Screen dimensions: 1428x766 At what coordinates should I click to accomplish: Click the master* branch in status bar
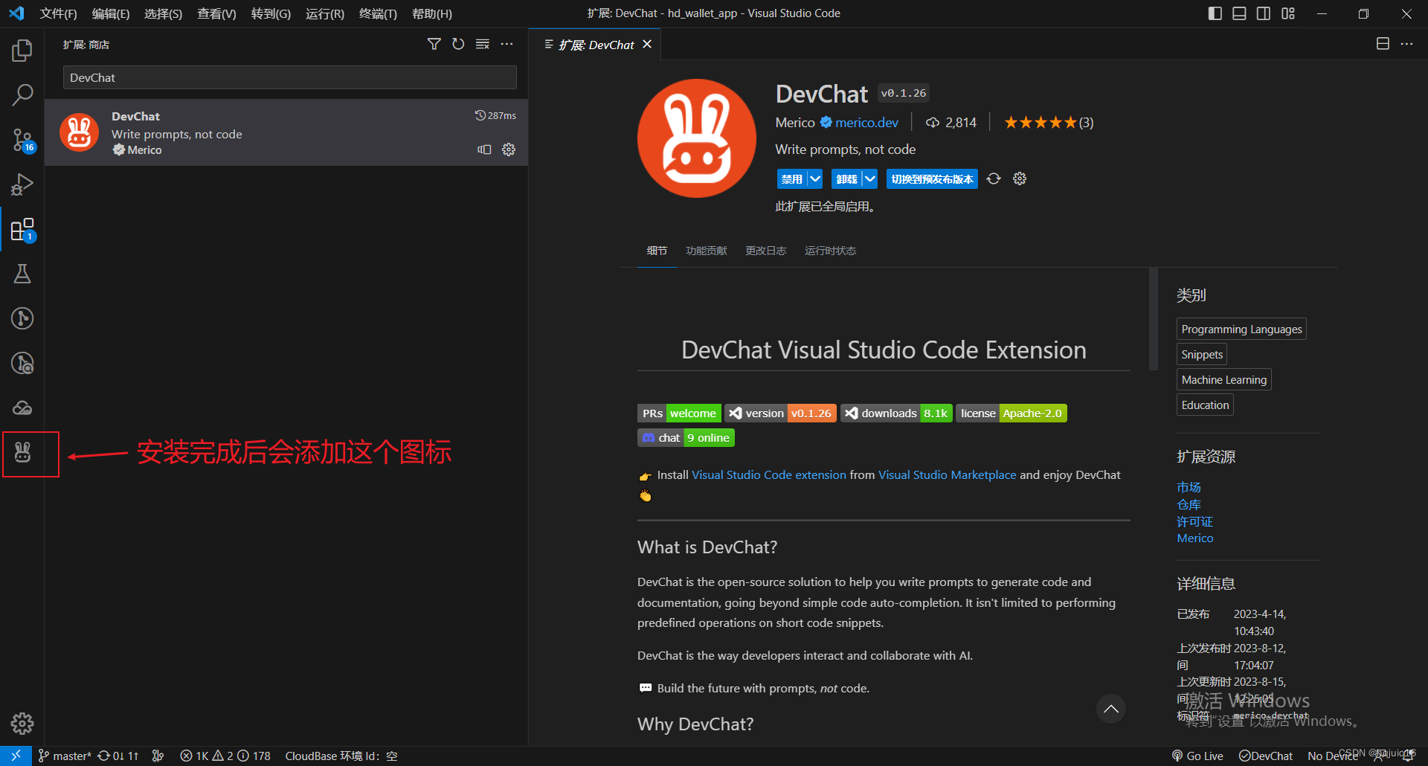pos(65,756)
